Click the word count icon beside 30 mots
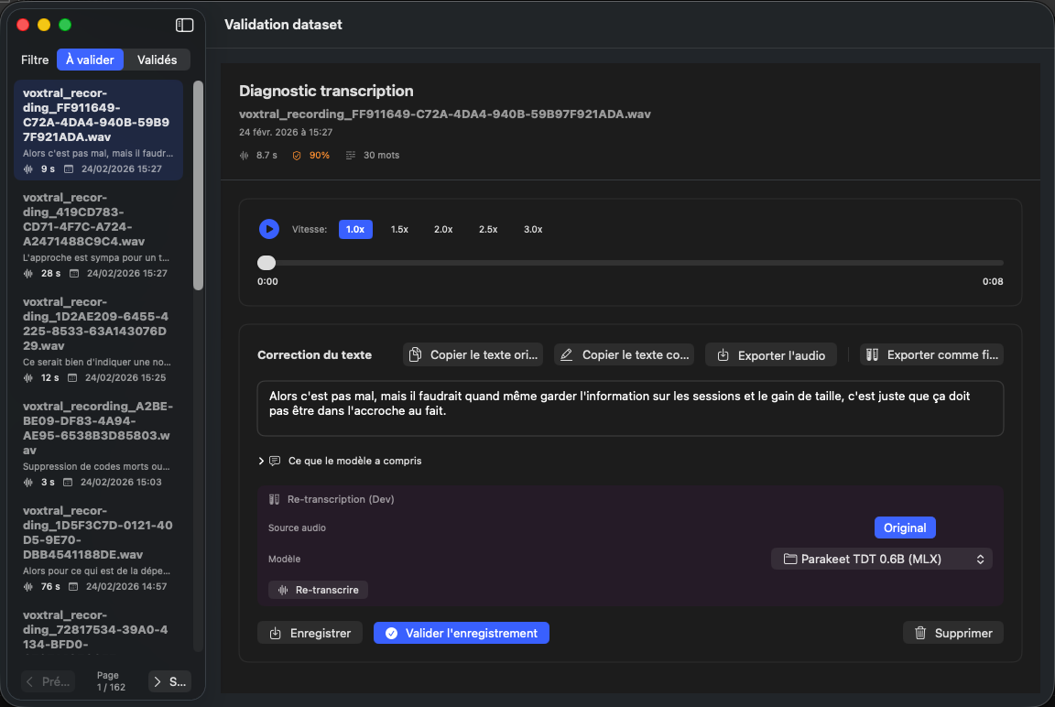Screen dimensions: 1055x707 pos(351,156)
